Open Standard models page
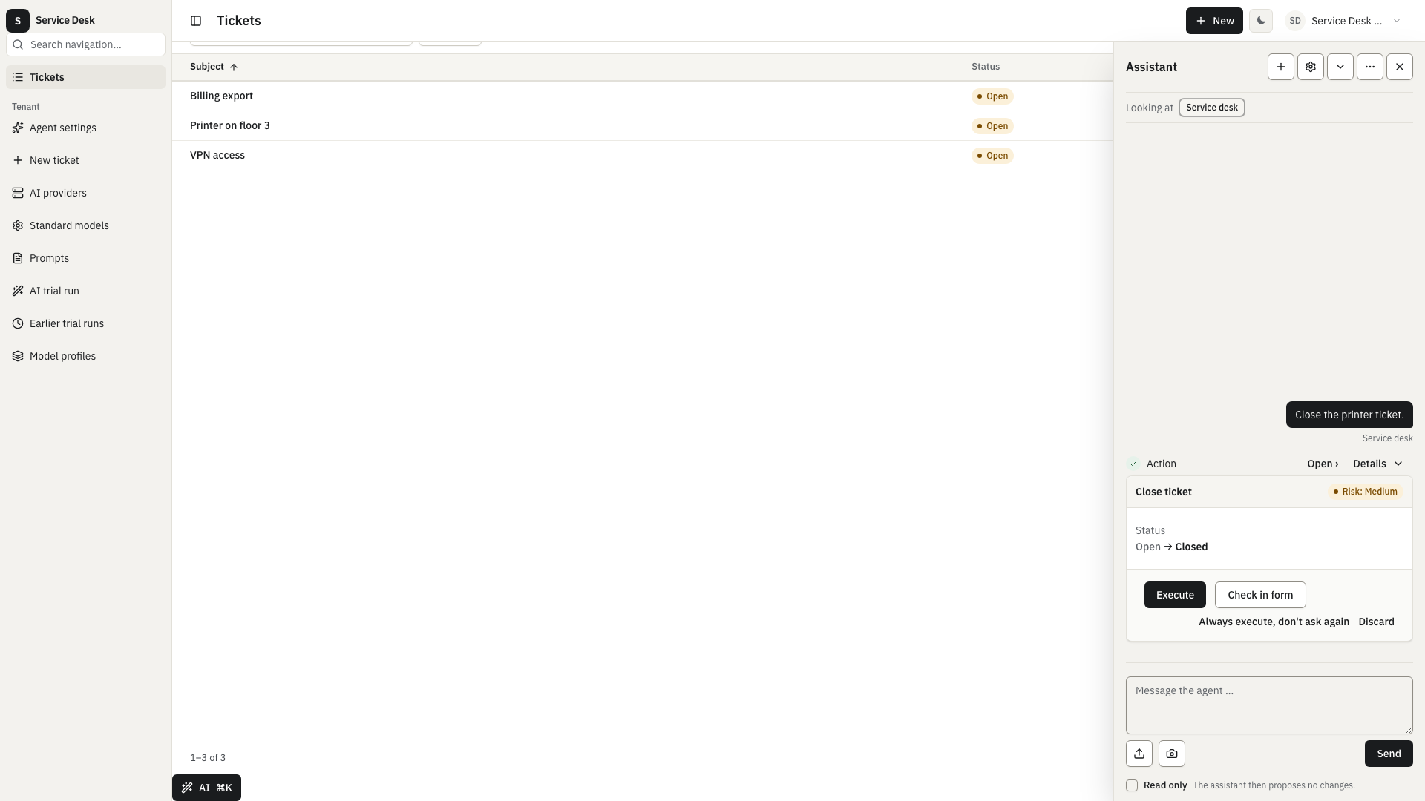The width and height of the screenshot is (1425, 801). tap(85, 225)
